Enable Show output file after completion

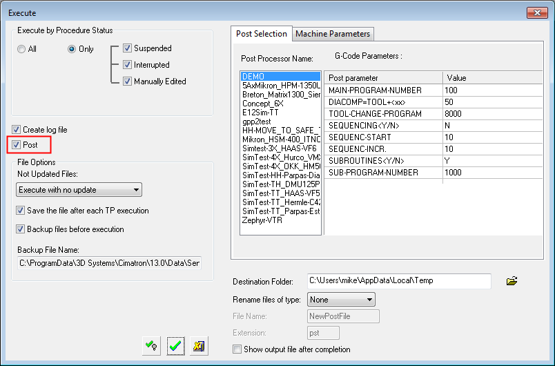pyautogui.click(x=238, y=349)
